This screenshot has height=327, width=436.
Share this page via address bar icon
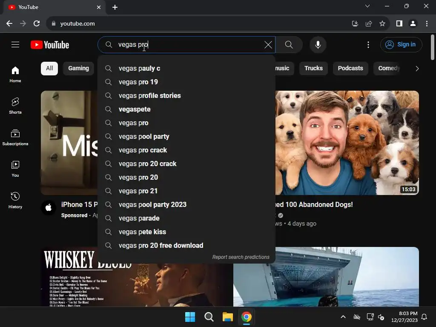[369, 24]
